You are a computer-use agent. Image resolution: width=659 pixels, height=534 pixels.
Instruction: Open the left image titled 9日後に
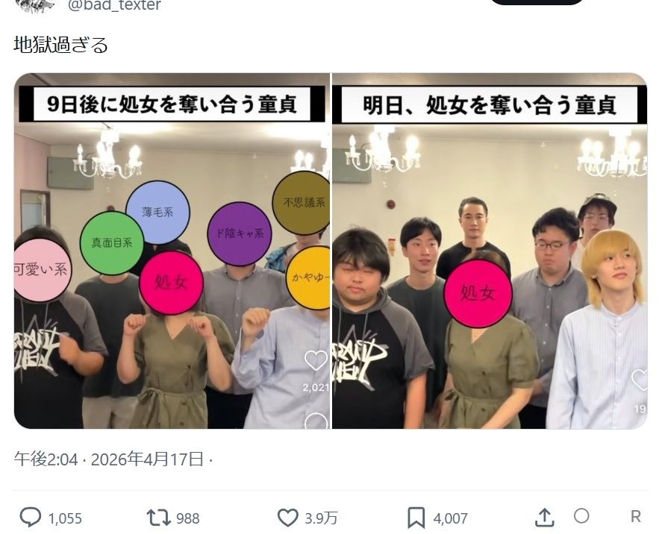tap(172, 251)
